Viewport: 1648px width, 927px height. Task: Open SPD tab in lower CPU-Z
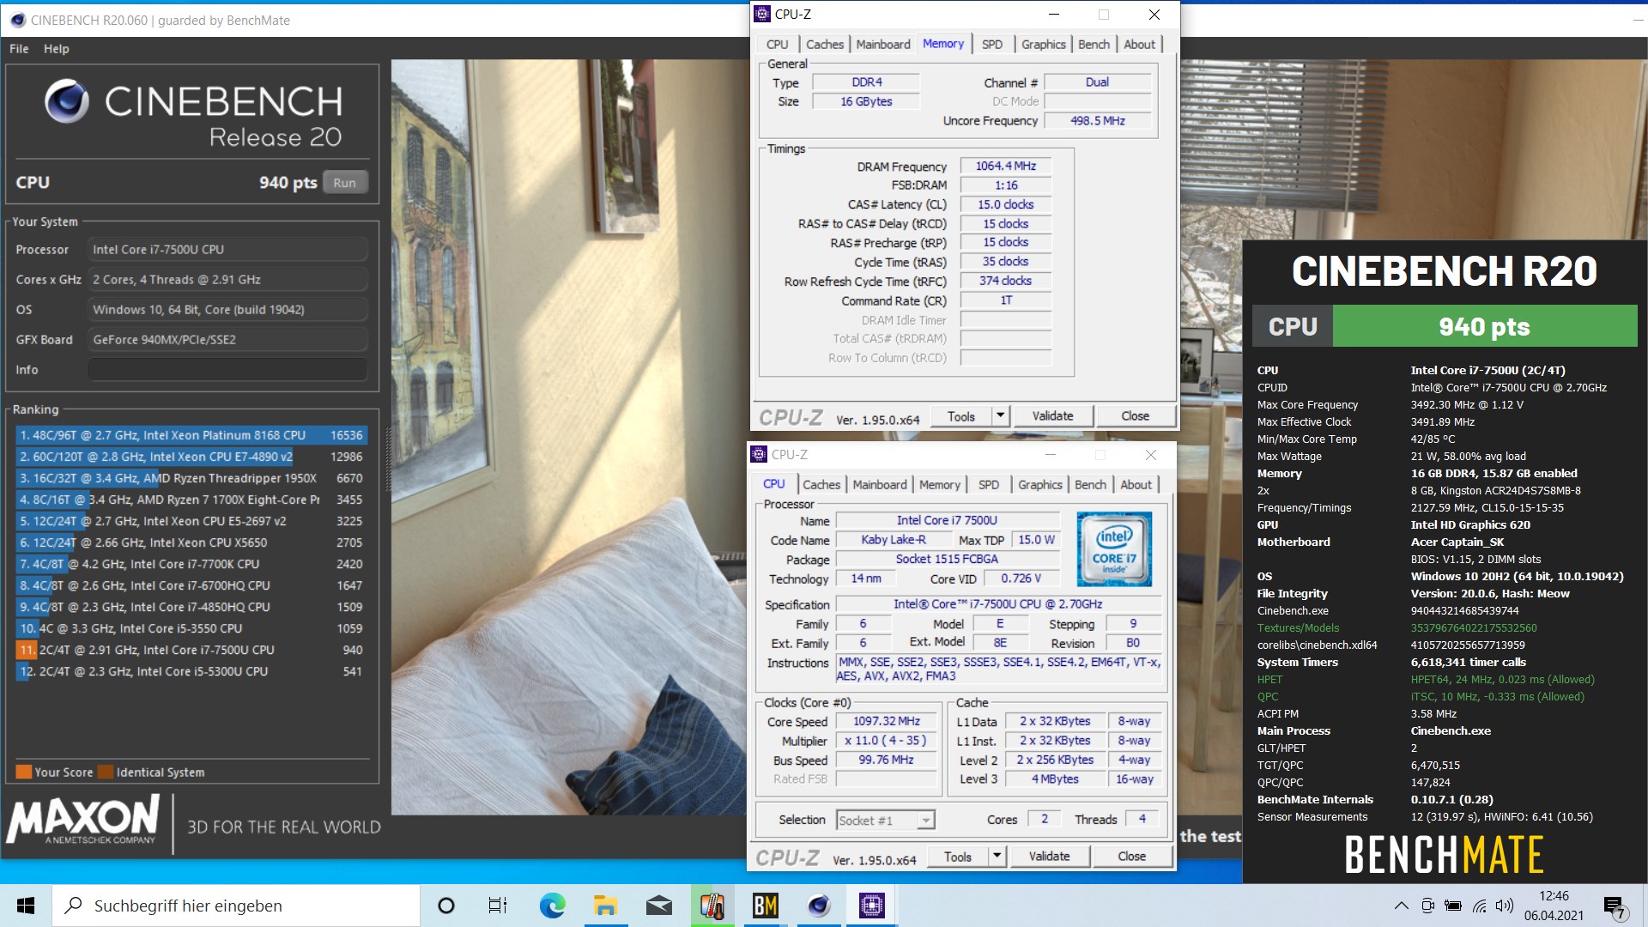click(989, 485)
